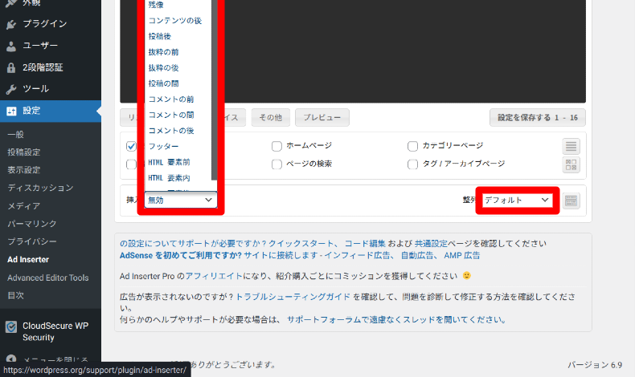The width and height of the screenshot is (635, 377).
Task: Open the 設定 sidebar menu
Action: (x=51, y=111)
